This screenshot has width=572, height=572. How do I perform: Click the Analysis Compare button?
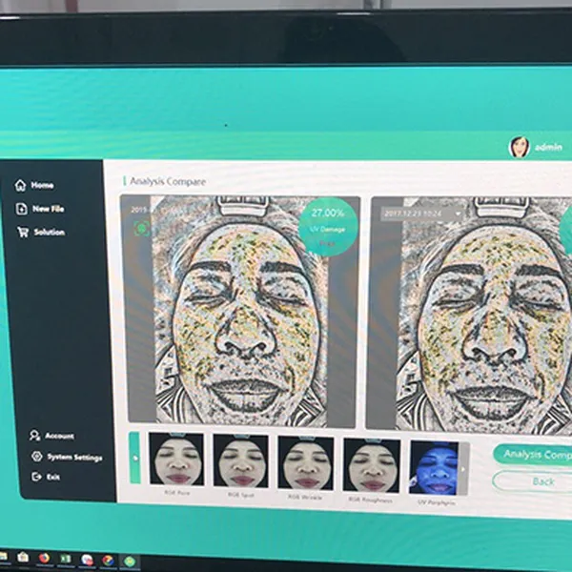pyautogui.click(x=532, y=455)
